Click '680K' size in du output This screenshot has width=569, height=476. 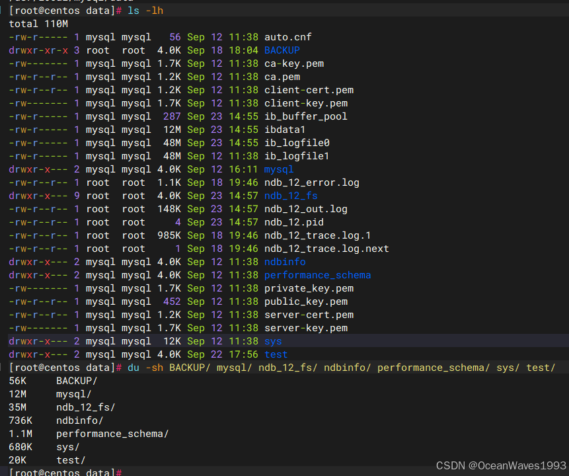20,447
